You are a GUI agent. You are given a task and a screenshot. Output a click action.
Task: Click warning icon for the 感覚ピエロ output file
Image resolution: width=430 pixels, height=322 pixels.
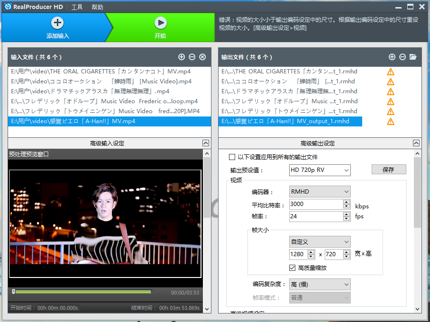tap(391, 122)
